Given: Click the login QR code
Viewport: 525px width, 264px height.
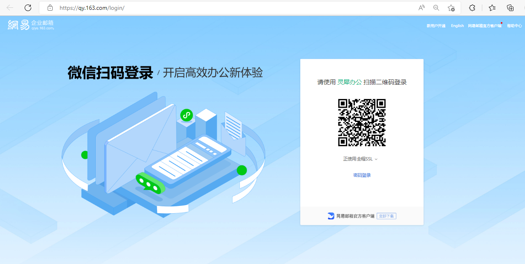Looking at the screenshot, I should [362, 122].
